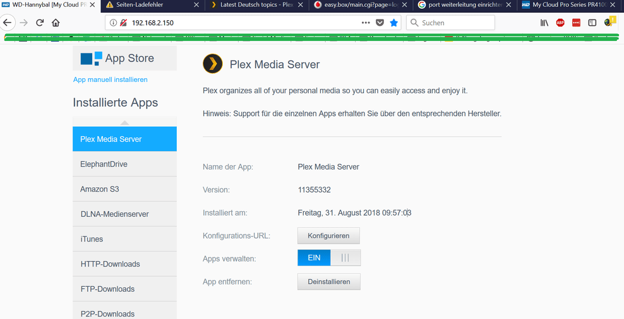Viewport: 624px width, 319px height.
Task: Toggle the browser sidebar view
Action: point(592,23)
